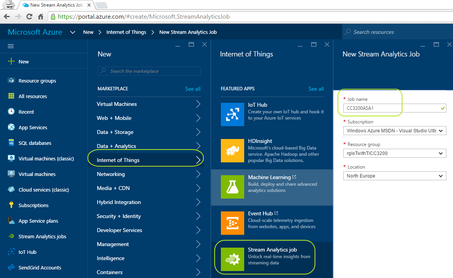
Task: Click the green plus New icon
Action: coord(11,62)
